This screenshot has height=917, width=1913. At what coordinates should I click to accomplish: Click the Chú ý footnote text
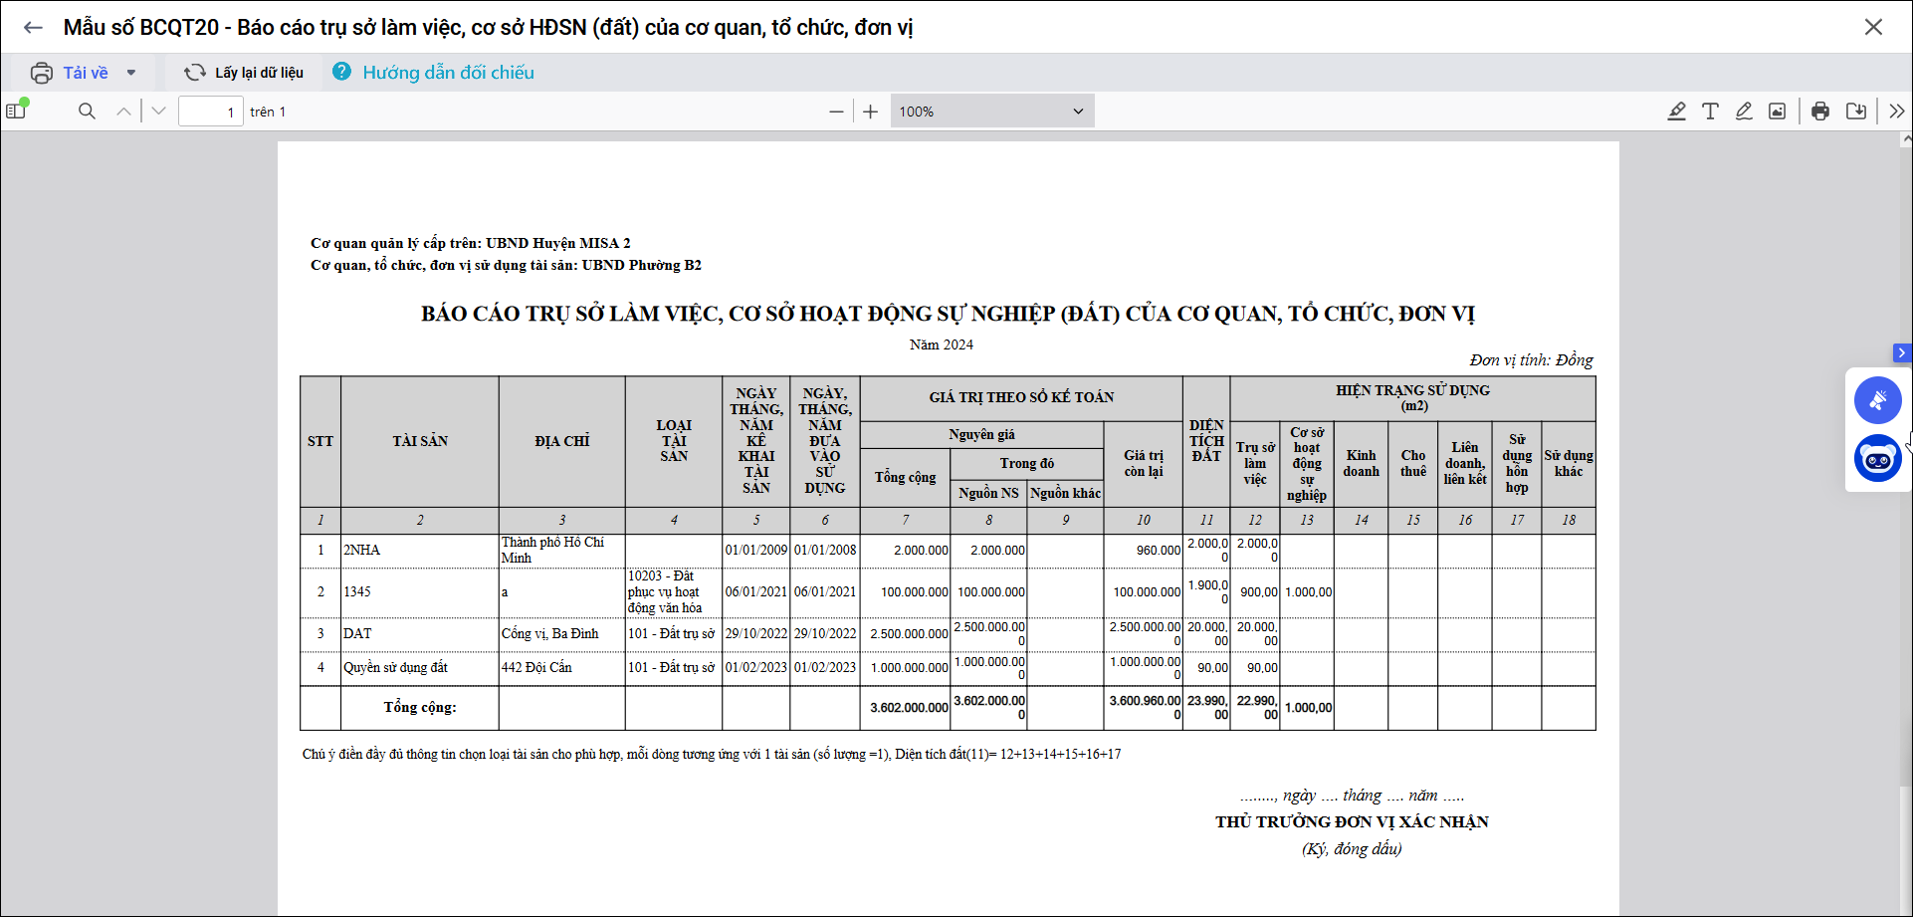click(712, 754)
